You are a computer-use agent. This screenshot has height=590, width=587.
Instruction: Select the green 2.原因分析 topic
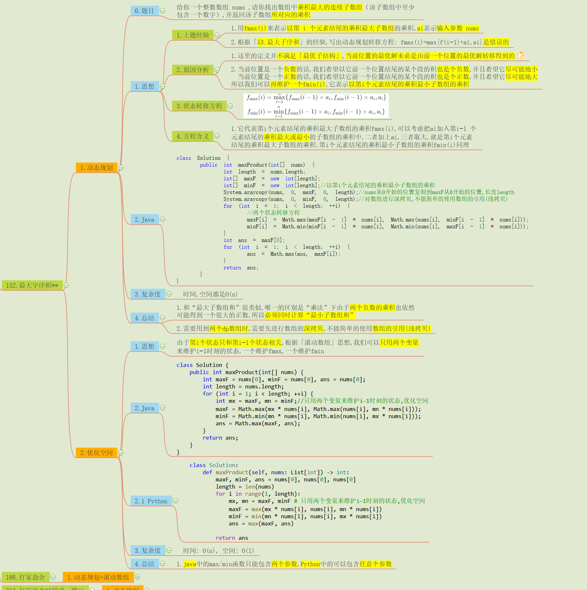click(193, 70)
